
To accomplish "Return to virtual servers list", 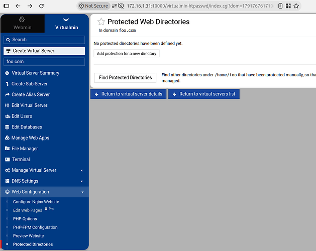I will tap(204, 94).
